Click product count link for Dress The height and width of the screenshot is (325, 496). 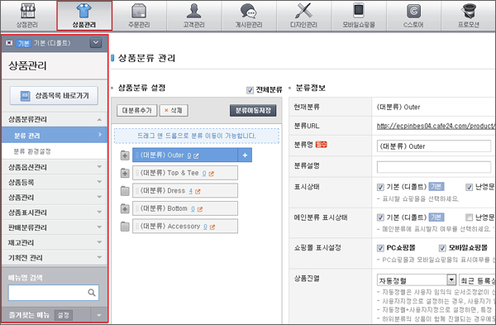(x=191, y=191)
